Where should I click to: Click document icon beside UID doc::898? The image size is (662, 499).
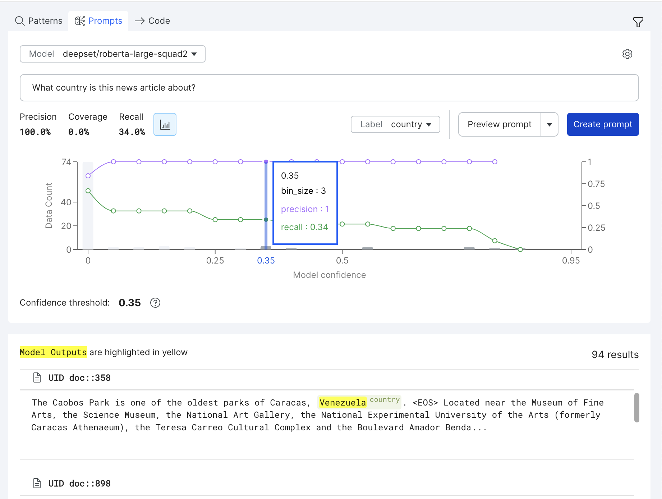coord(37,483)
